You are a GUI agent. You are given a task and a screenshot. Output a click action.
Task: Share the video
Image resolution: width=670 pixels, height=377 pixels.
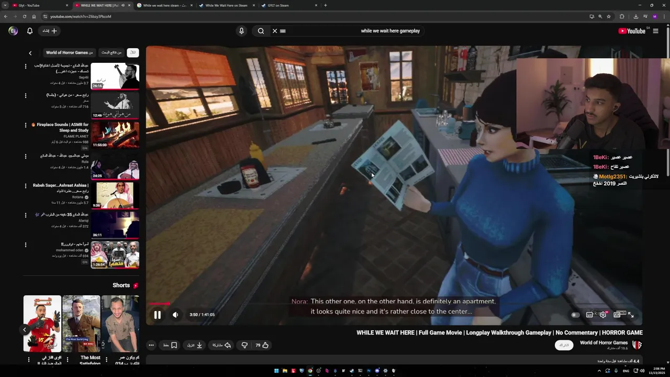[222, 345]
